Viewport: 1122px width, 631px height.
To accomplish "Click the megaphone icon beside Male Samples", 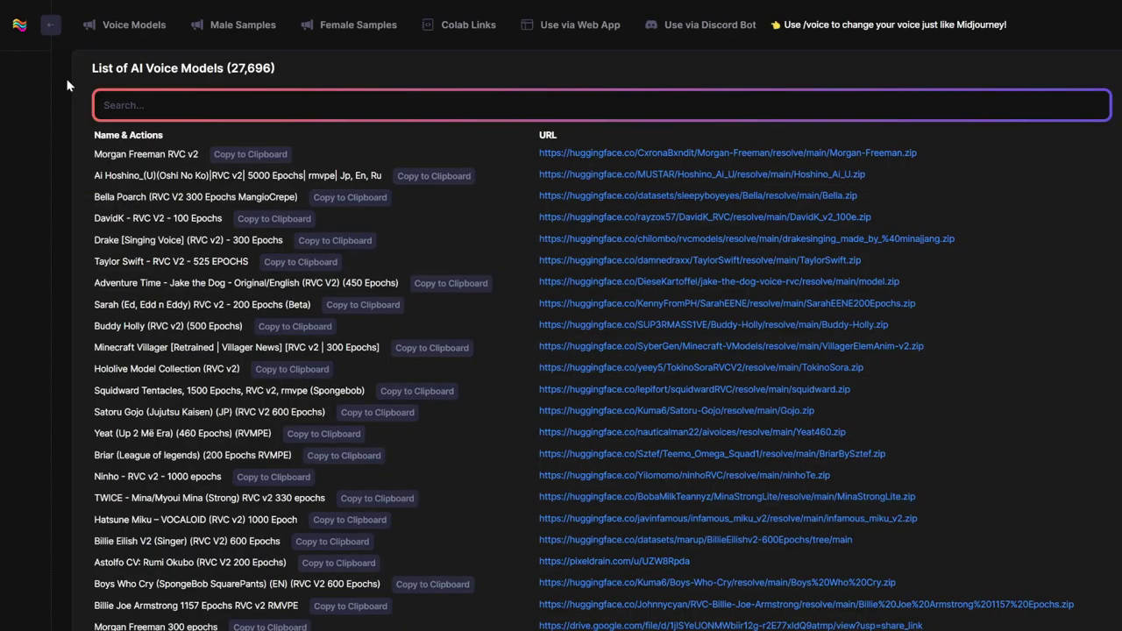I will (197, 25).
